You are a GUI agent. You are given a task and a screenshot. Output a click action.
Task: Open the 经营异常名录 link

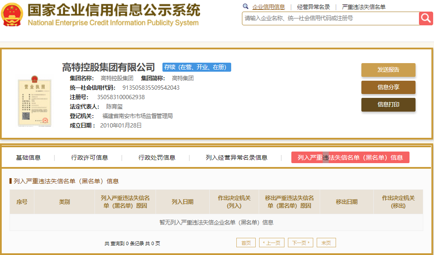coord(314,7)
